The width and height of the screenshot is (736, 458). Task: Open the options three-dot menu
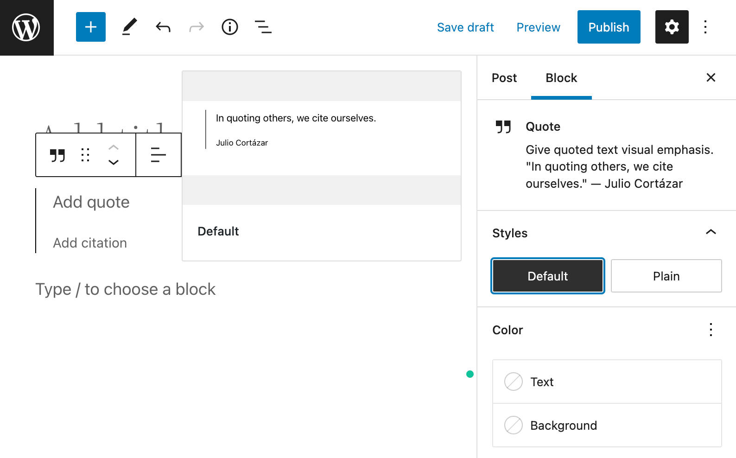pyautogui.click(x=705, y=27)
